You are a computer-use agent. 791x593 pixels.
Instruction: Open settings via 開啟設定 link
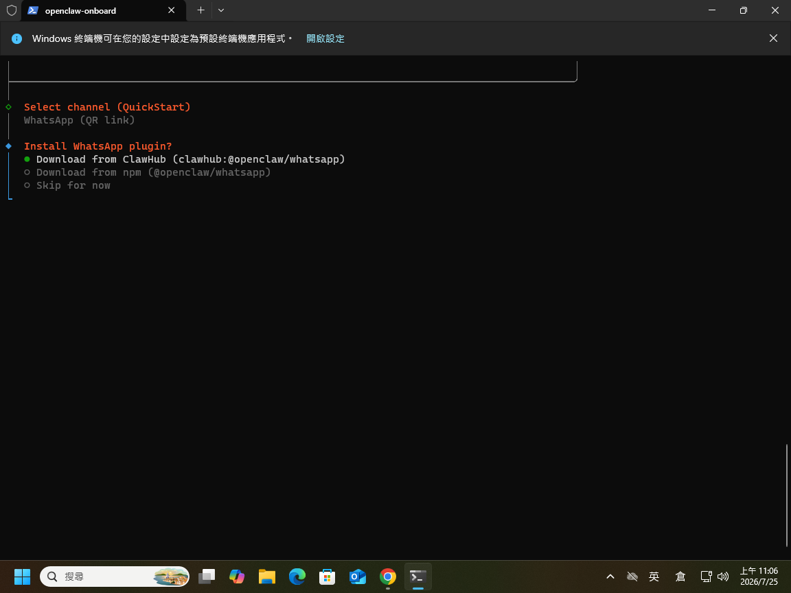point(325,38)
